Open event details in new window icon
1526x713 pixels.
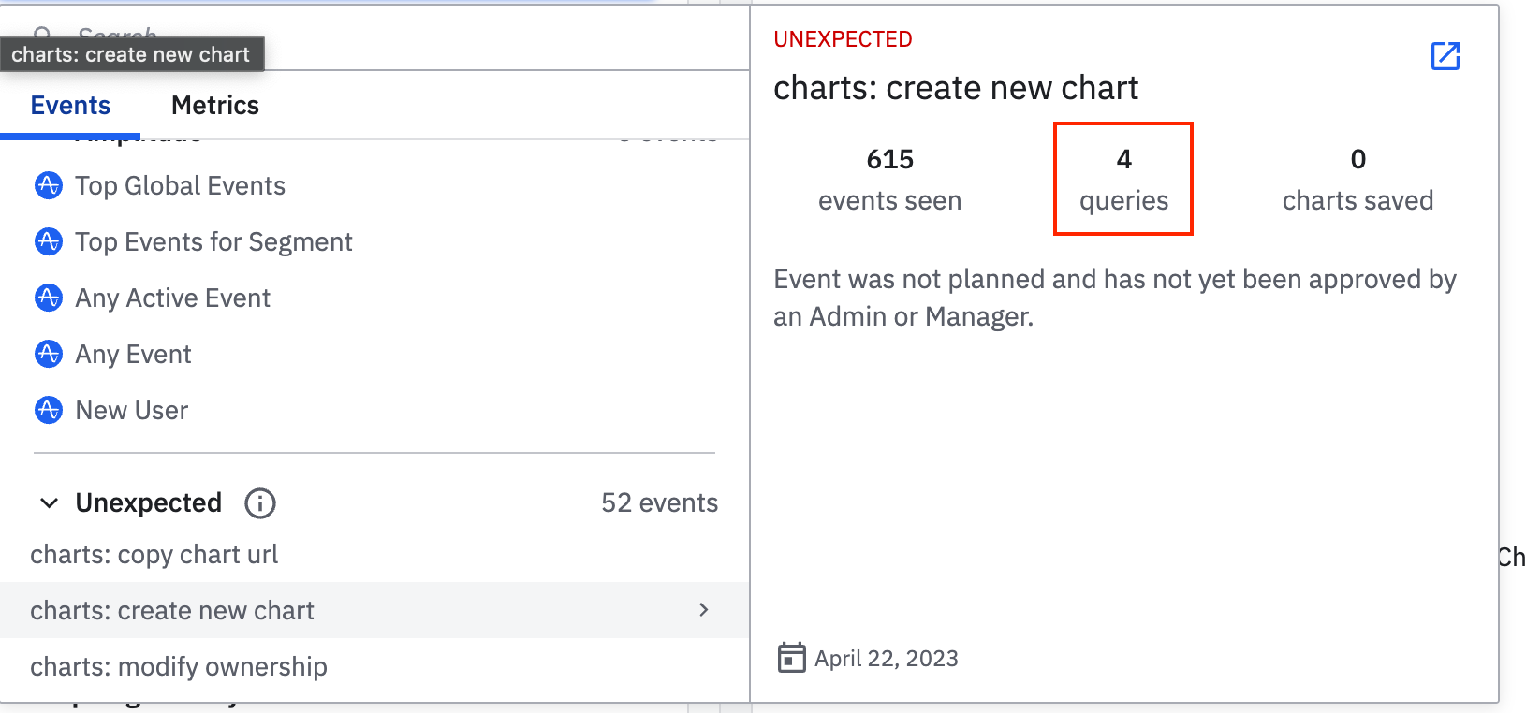click(x=1445, y=56)
